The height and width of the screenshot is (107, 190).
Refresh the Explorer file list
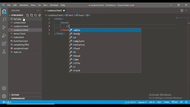(x=36, y=15)
